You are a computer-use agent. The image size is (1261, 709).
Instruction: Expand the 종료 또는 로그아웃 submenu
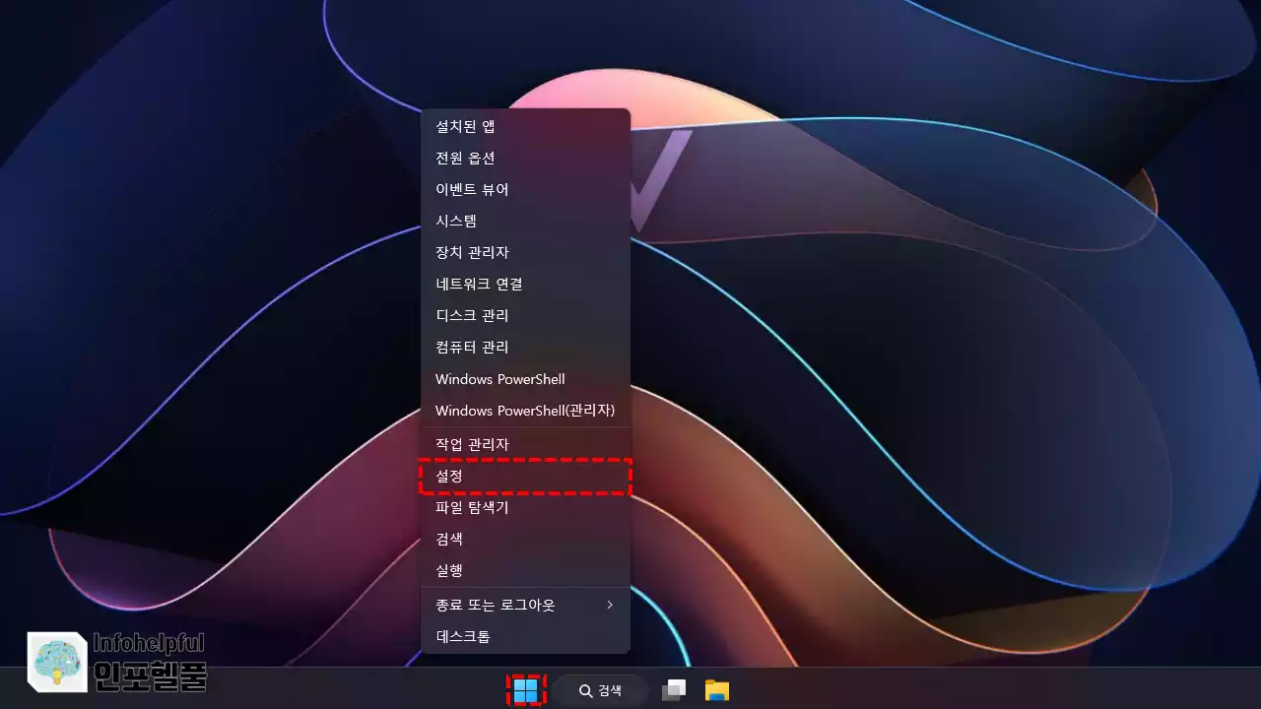coord(525,605)
